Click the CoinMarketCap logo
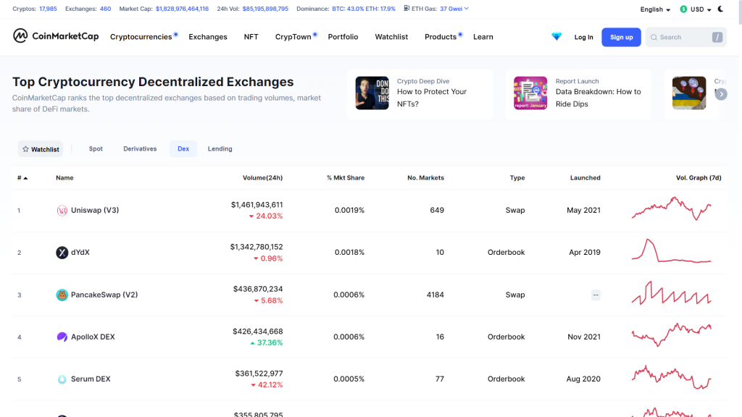The height and width of the screenshot is (417, 742). 56,36
